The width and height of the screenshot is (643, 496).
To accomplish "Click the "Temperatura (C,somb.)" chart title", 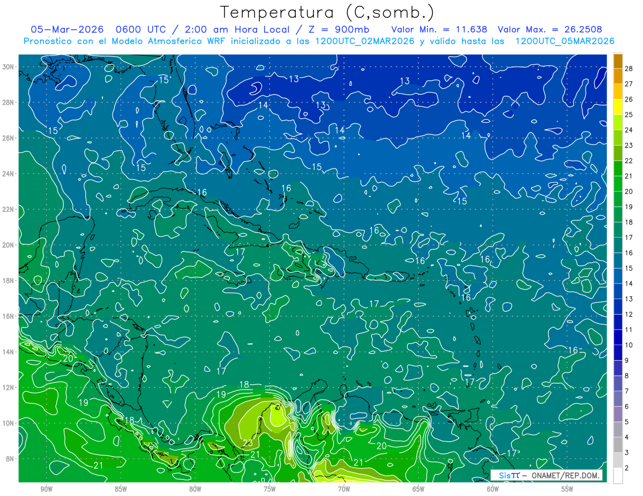I will coord(327,12).
